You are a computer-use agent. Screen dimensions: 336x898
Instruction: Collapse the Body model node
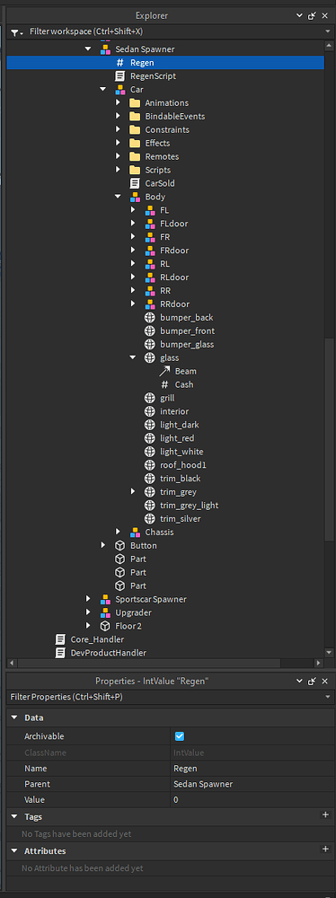pos(118,197)
